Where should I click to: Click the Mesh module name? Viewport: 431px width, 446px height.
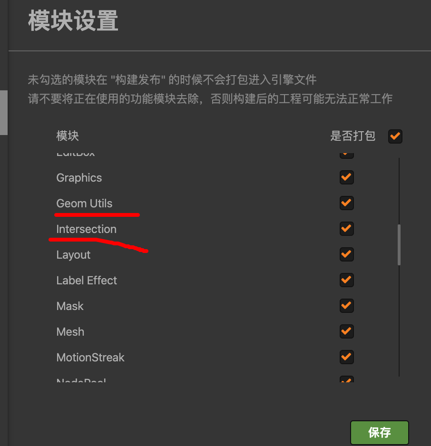70,332
